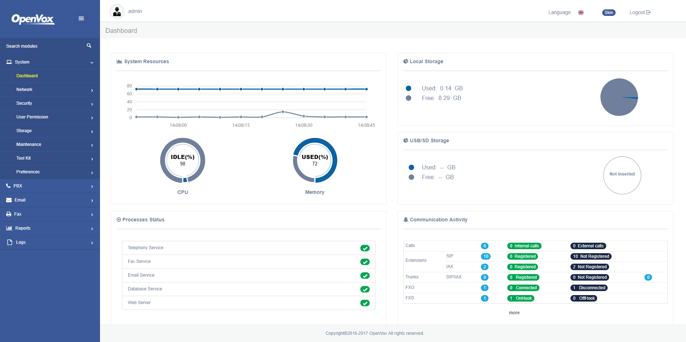Click Database Service green check status
This screenshot has width=686, height=342.
point(365,289)
